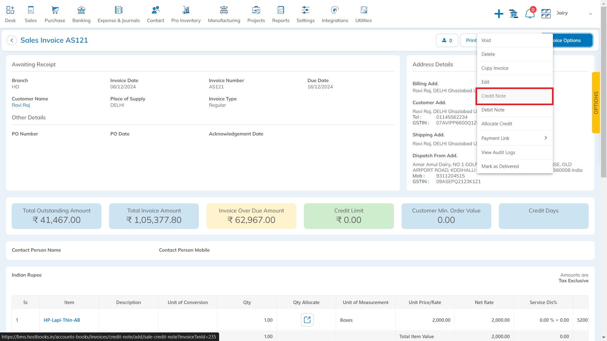Select Credit Note menu entry
607x341 pixels.
[515, 96]
